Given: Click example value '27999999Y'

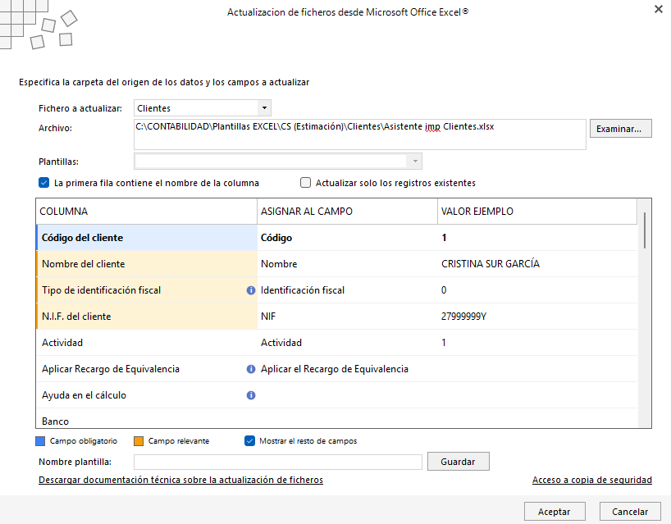Looking at the screenshot, I should click(x=464, y=317).
